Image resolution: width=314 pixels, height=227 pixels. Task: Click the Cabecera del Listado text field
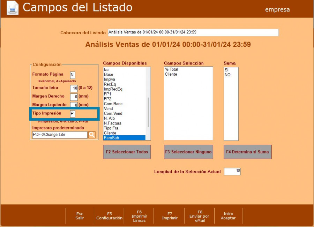click(193, 32)
